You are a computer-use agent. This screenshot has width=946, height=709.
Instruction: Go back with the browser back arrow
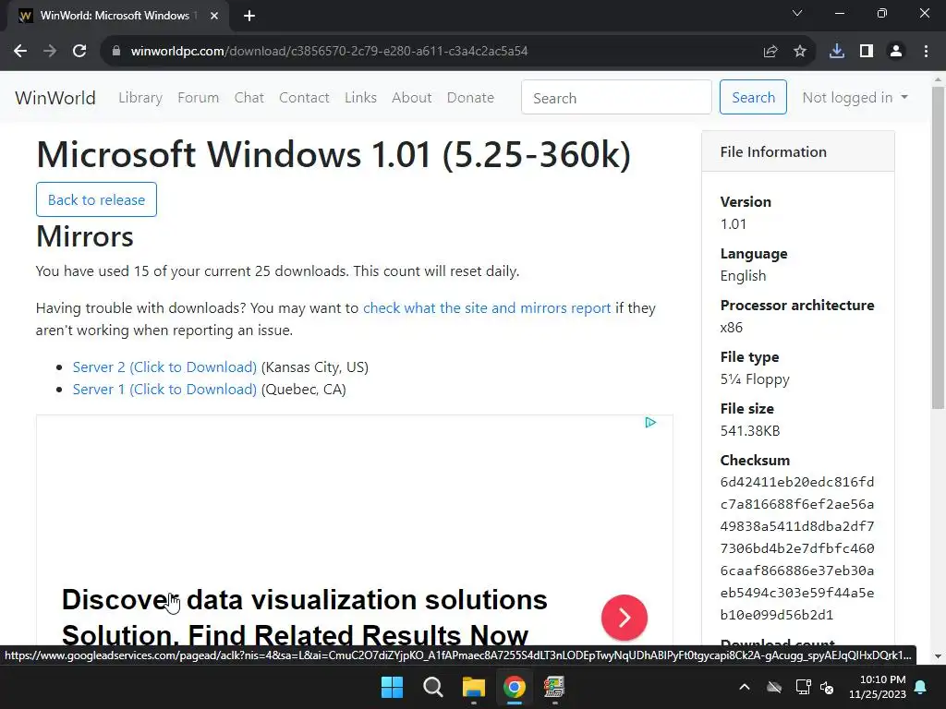[20, 52]
